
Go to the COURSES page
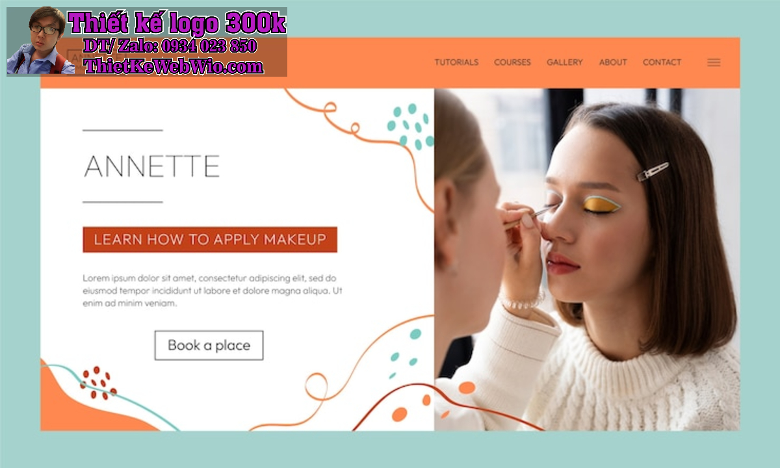512,62
